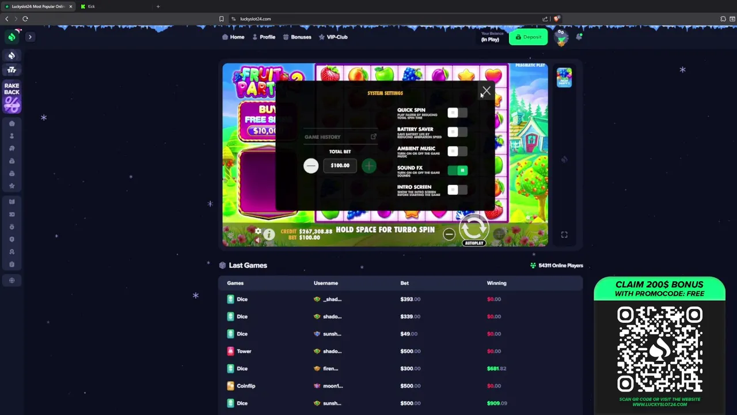Click the $909.09 winning amount

coord(497,403)
